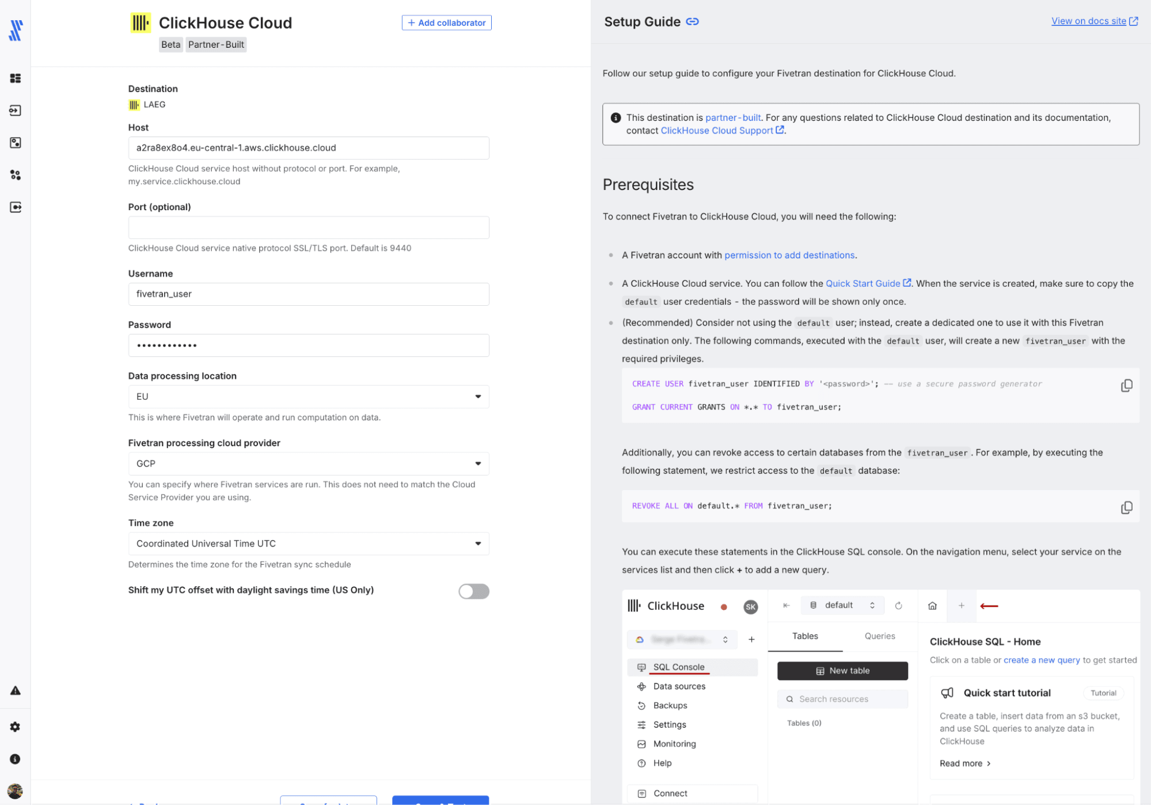This screenshot has height=805, width=1151.
Task: Open the connectors icon in the sidebar
Action: (16, 111)
